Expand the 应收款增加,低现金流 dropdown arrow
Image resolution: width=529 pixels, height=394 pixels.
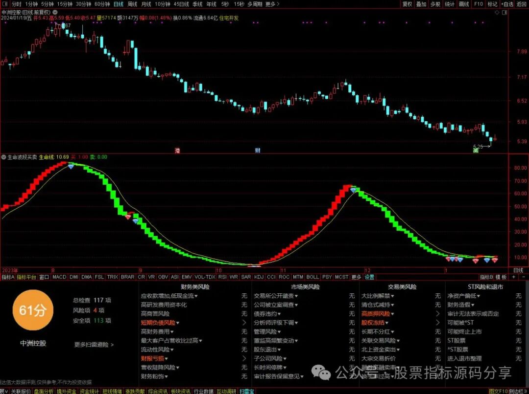(x=196, y=296)
